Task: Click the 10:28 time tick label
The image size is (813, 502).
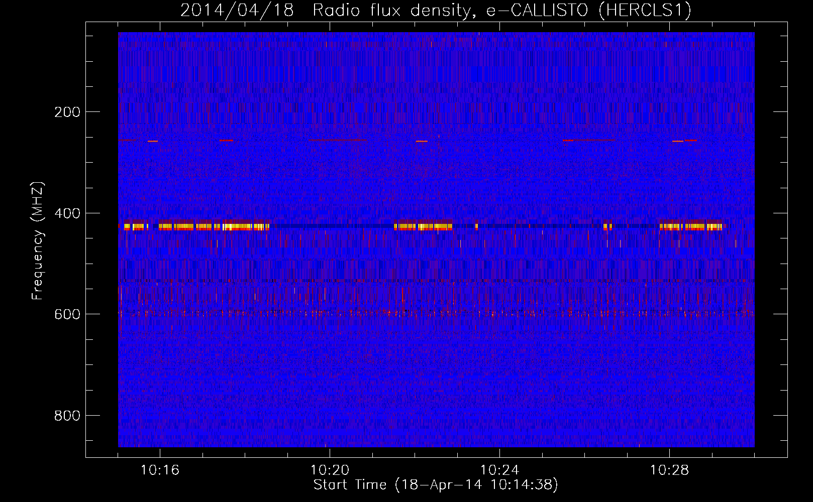Action: tap(669, 470)
